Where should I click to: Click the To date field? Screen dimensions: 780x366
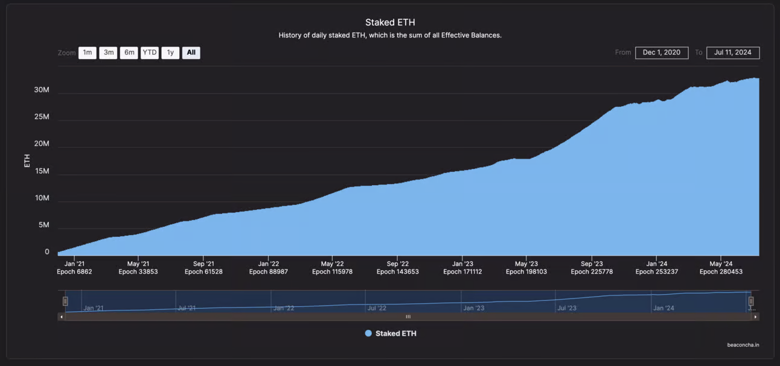point(732,53)
